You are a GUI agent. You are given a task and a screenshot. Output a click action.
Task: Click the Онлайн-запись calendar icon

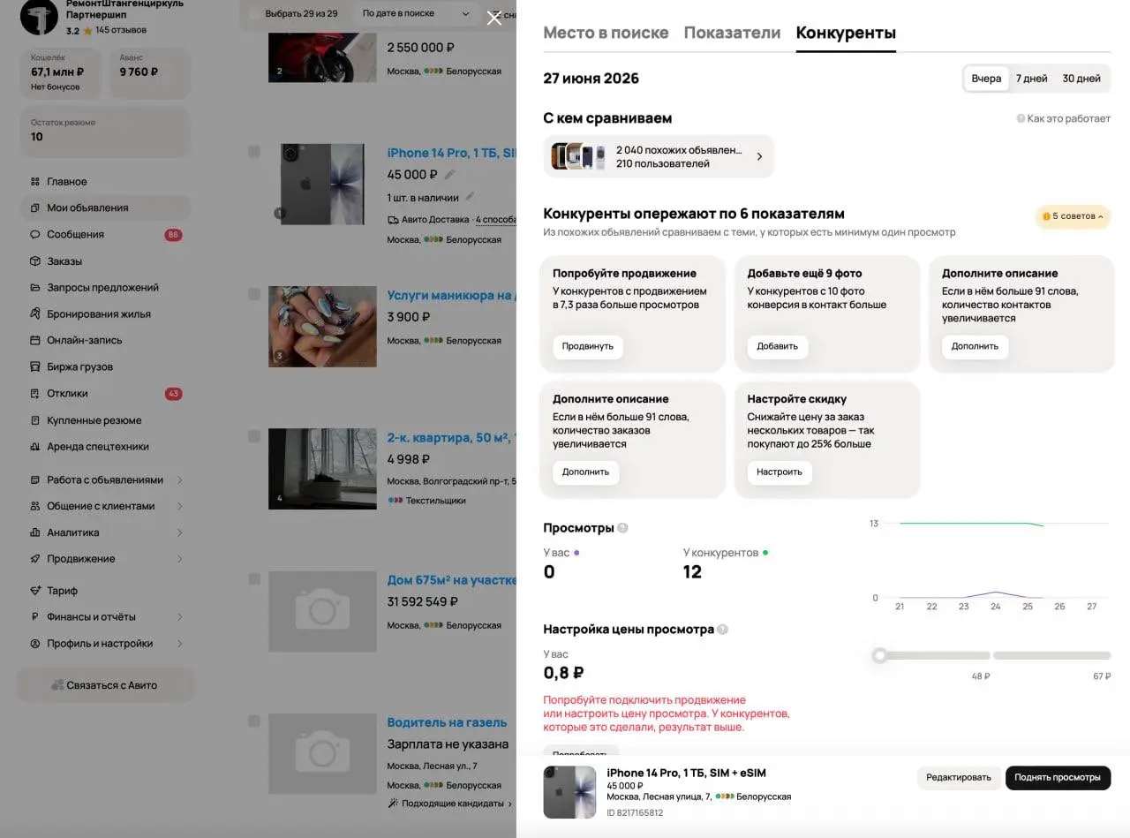[x=35, y=341]
